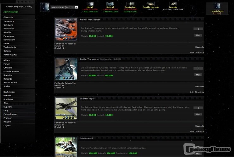The image size is (234, 157).
Task: Open FAQ menu entry
Action: tap(5, 111)
